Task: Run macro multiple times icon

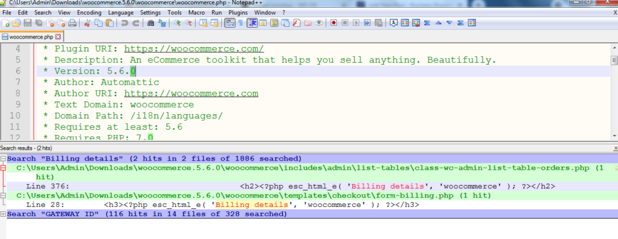Action: point(368,23)
